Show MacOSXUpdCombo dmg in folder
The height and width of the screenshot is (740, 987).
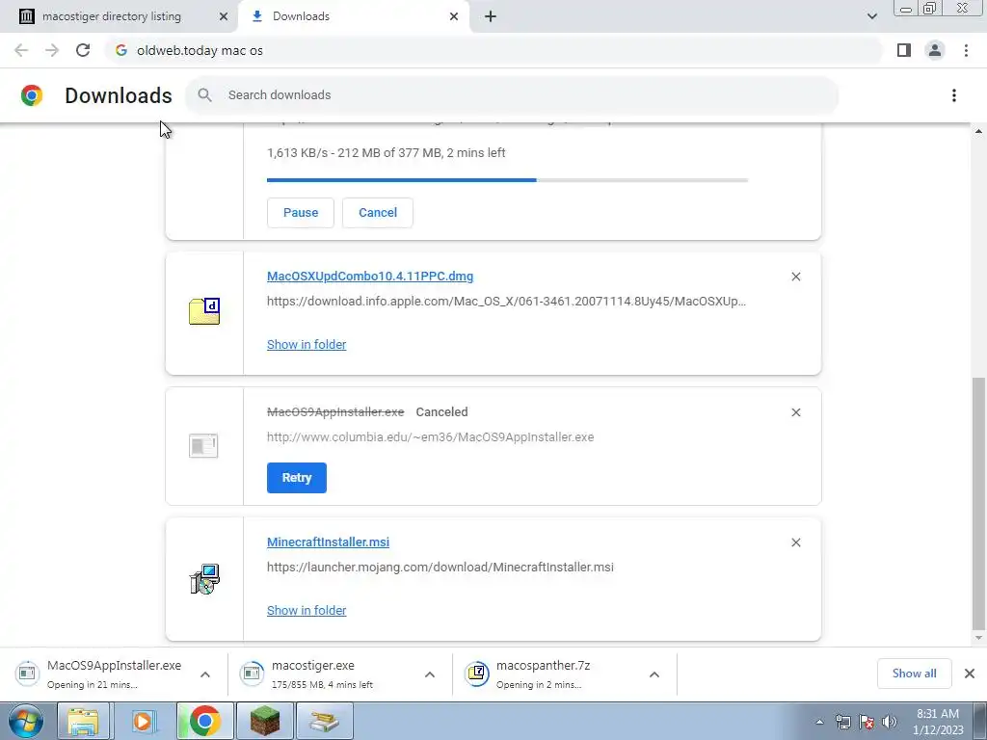click(307, 344)
